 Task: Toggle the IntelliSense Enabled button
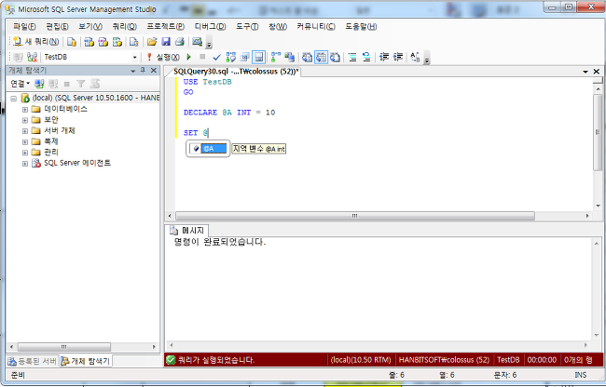click(x=258, y=58)
